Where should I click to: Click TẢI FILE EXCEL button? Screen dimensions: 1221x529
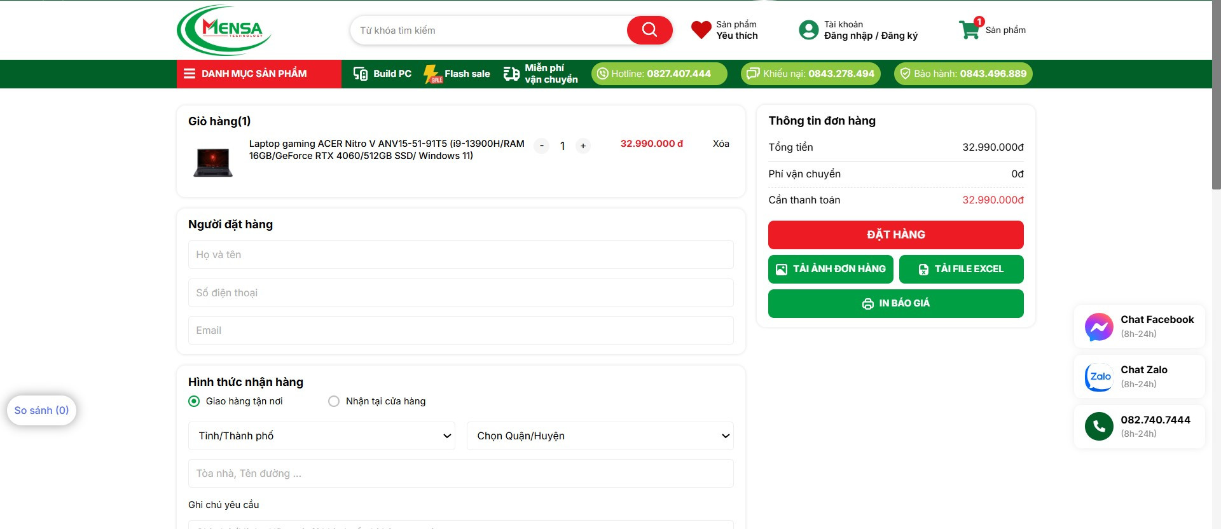click(x=962, y=269)
